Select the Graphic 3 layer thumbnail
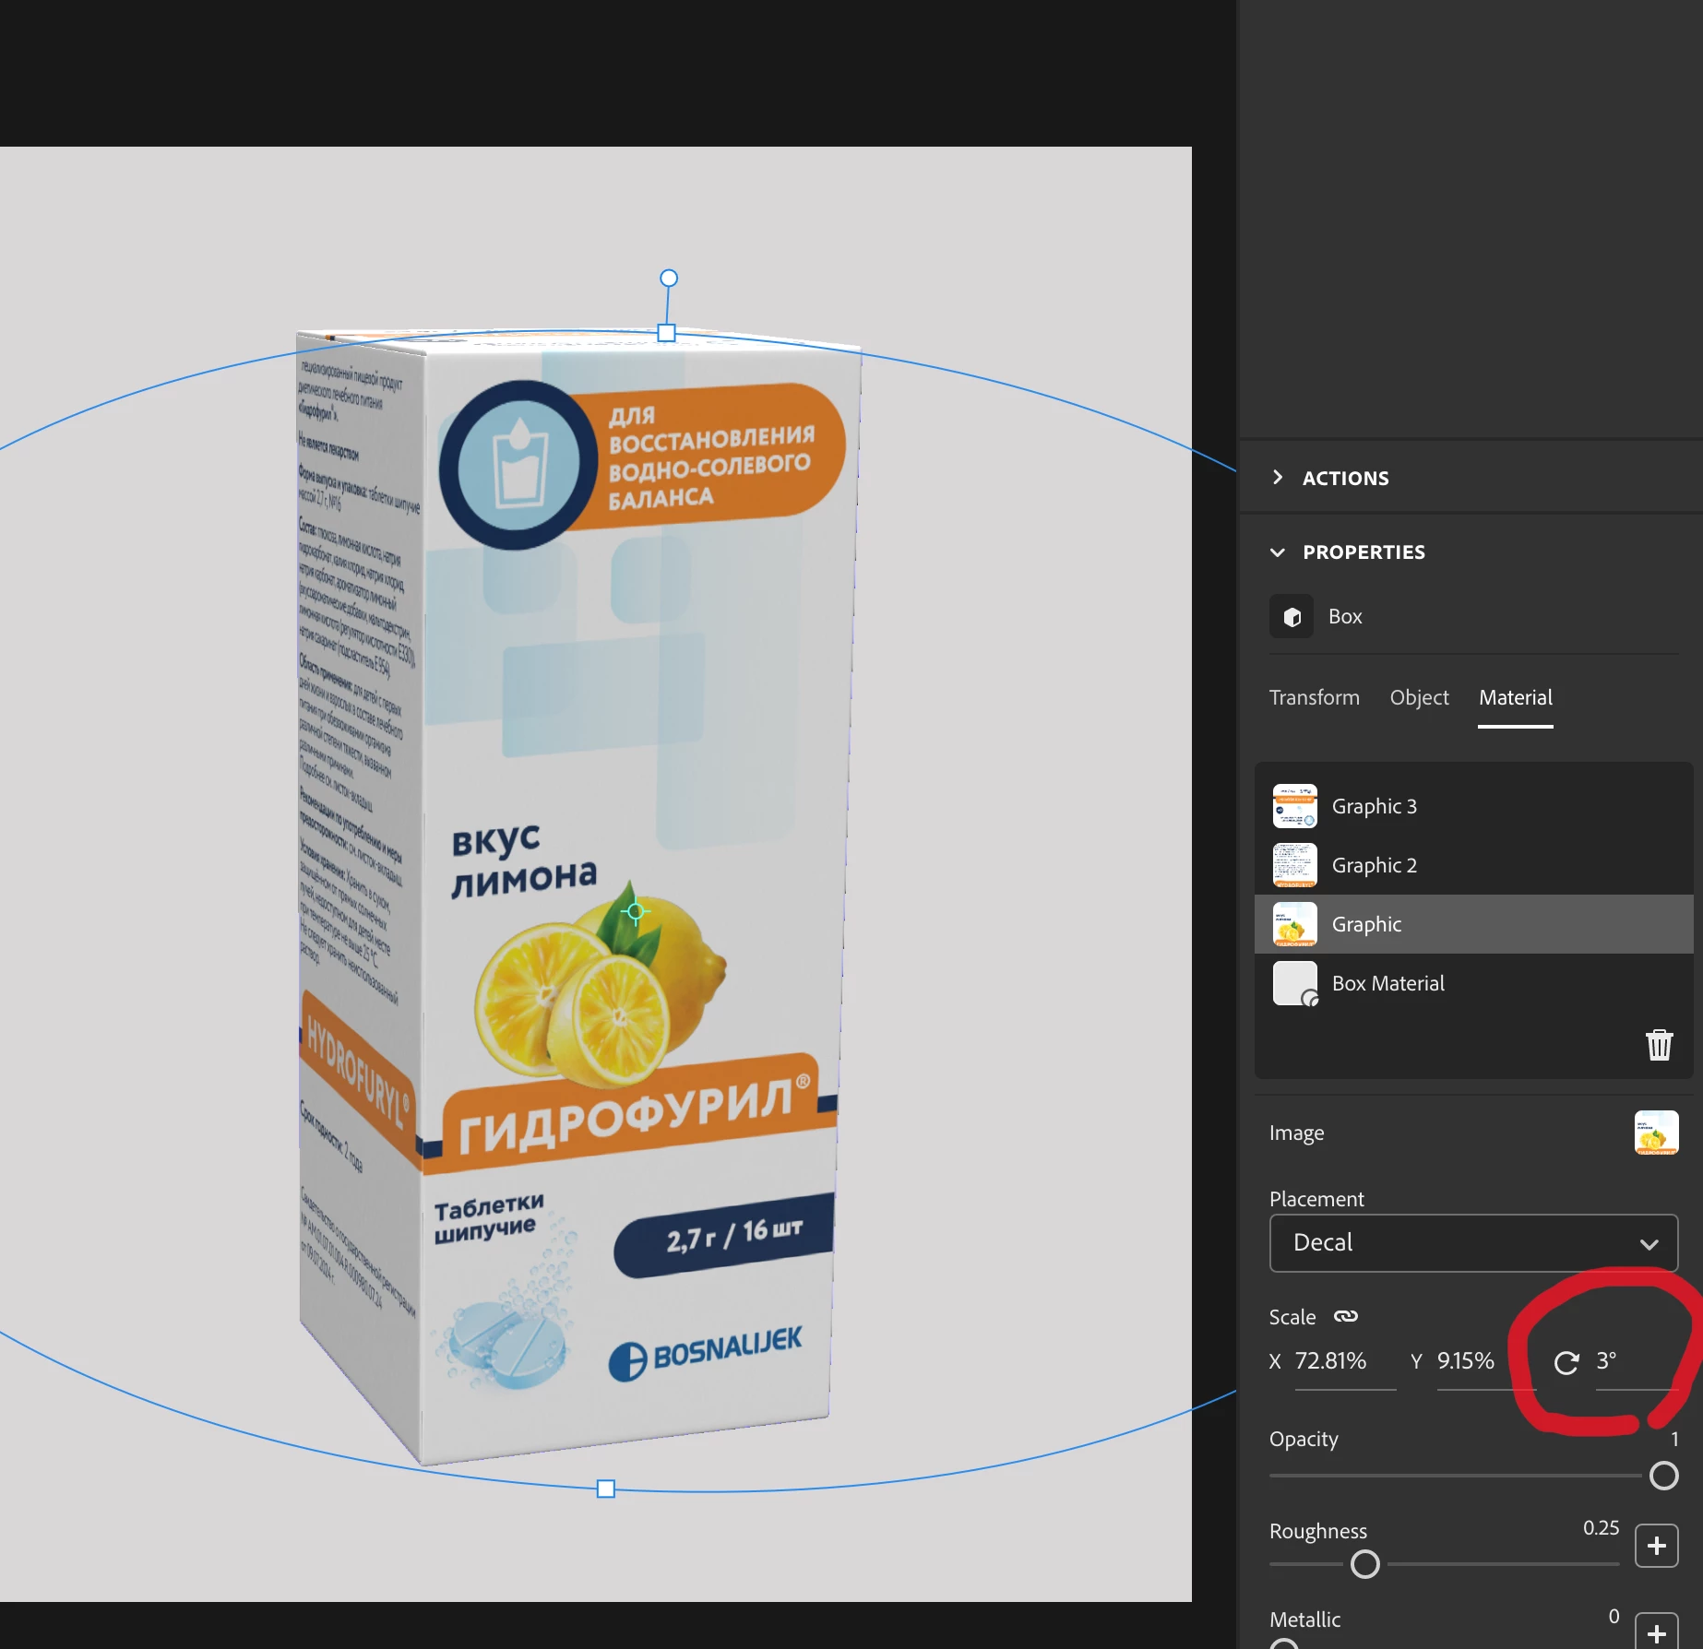 (x=1294, y=806)
